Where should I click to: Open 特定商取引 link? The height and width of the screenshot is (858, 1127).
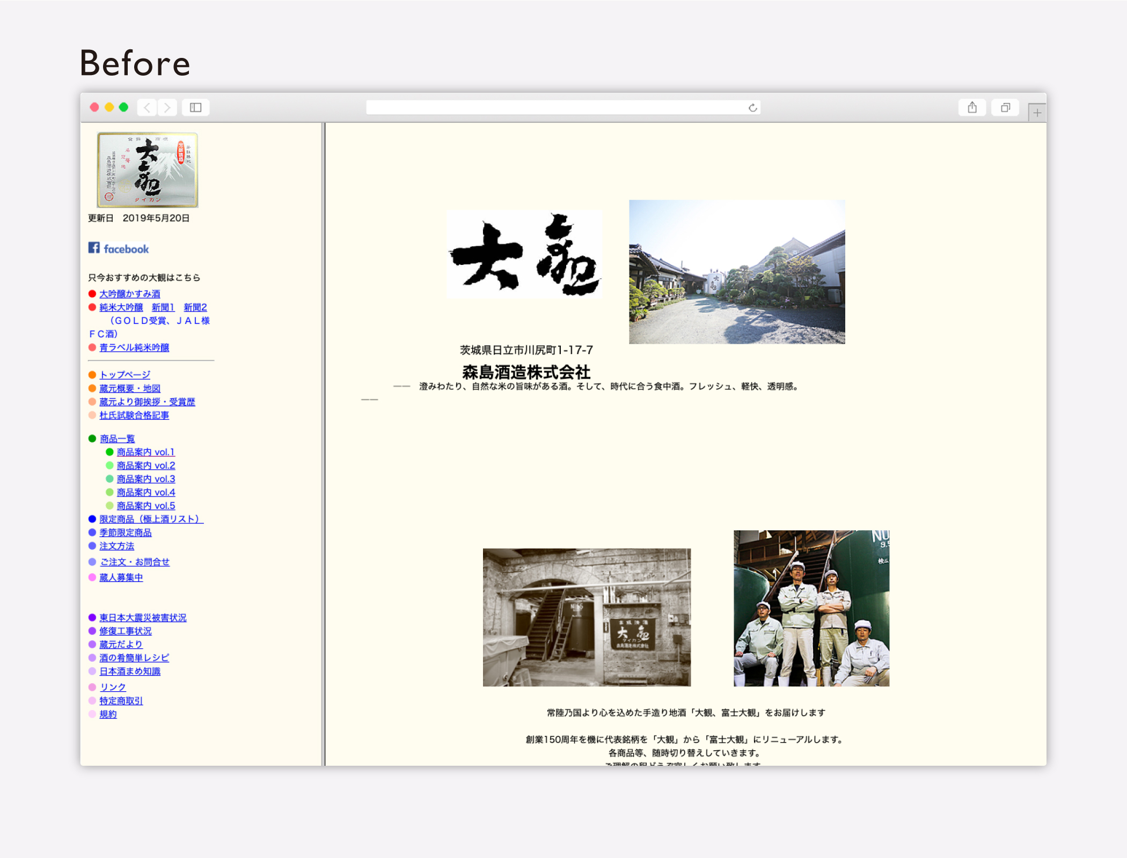point(121,701)
